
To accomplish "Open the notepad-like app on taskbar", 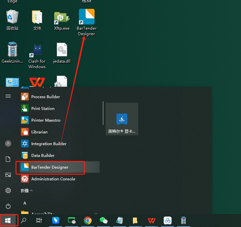I will click(x=120, y=220).
